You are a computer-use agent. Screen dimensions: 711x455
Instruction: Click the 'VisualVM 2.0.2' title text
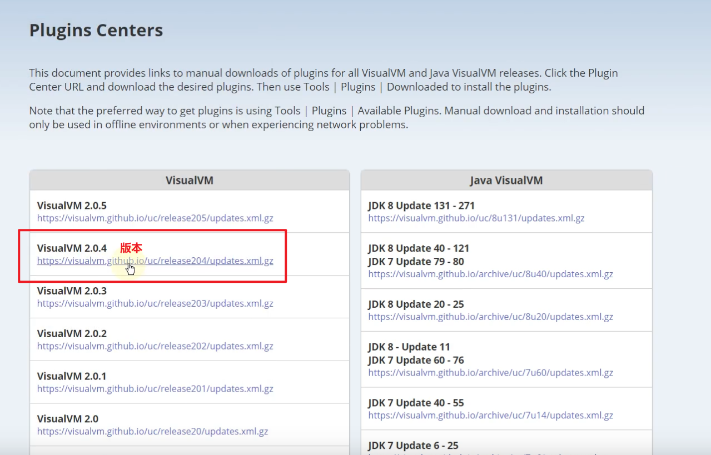[72, 333]
